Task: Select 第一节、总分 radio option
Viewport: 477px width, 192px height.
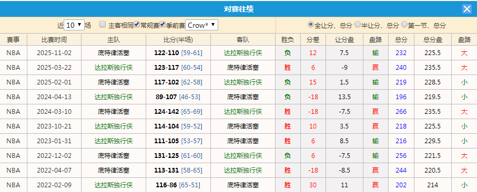Action: click(404, 25)
